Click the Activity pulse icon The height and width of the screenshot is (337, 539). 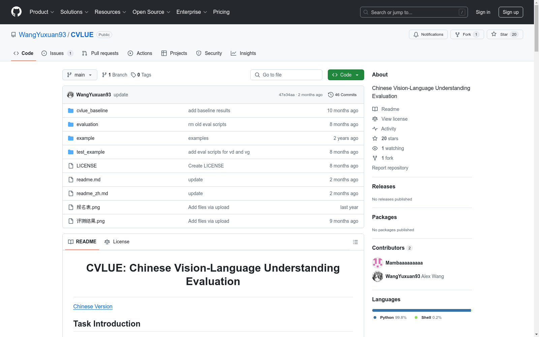375,129
